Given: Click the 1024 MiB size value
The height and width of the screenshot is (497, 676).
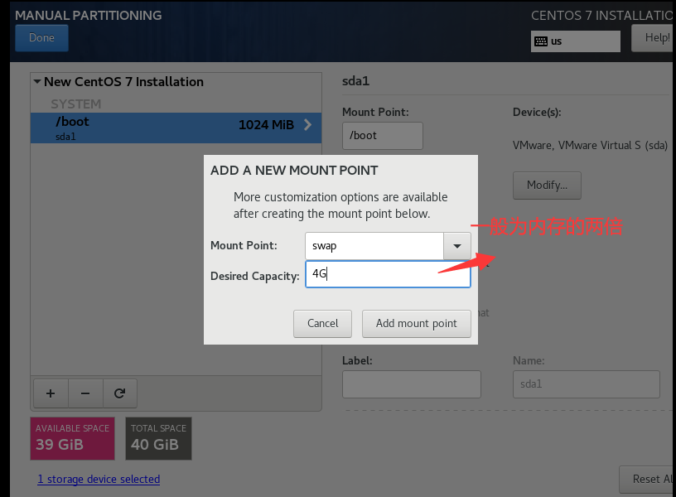Looking at the screenshot, I should point(266,125).
